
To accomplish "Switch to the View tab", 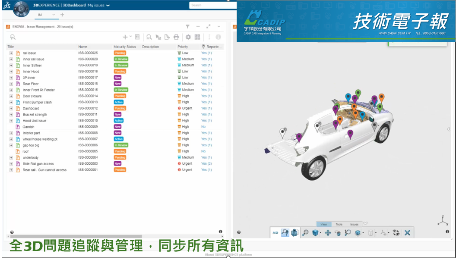I will click(324, 224).
